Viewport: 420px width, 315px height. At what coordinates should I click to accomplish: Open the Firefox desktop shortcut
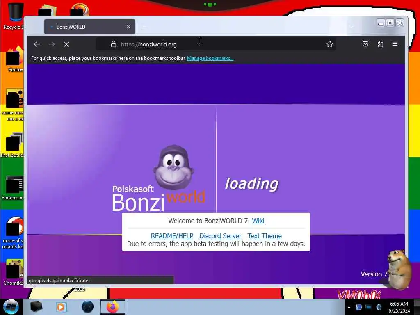14,59
